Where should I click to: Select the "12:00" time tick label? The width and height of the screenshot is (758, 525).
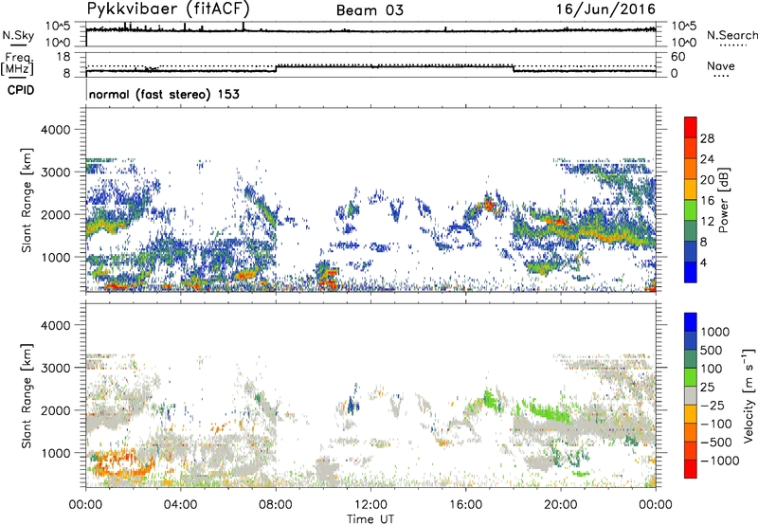tap(370, 505)
